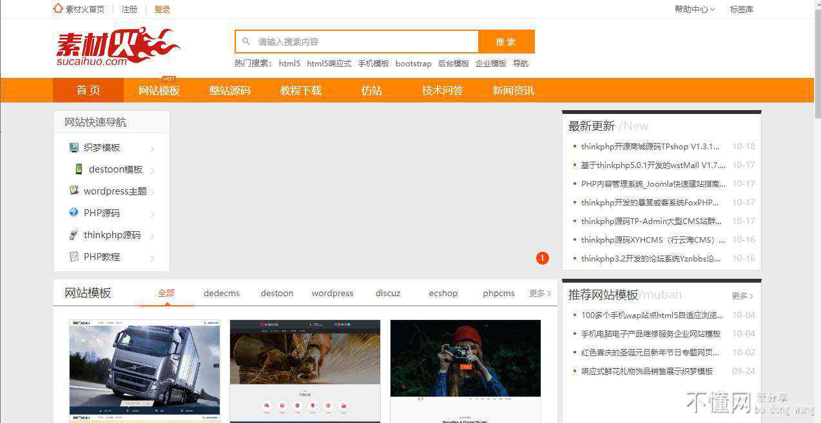Select the 全部 template tab

[x=166, y=293]
